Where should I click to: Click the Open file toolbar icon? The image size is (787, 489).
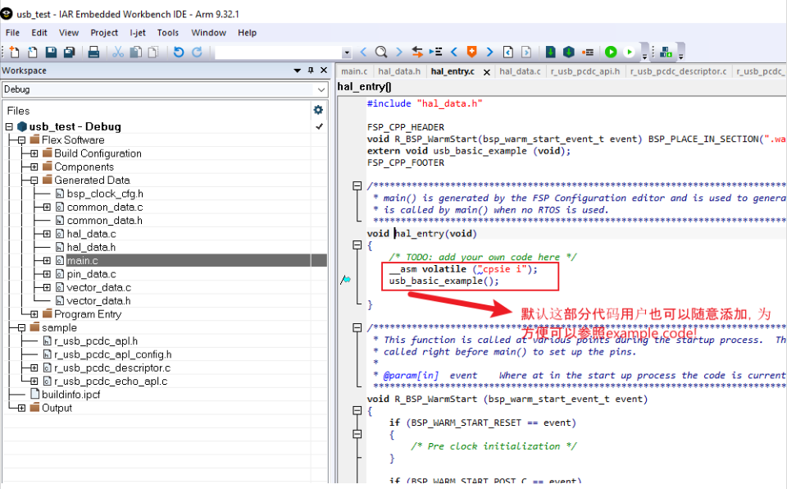[x=33, y=52]
